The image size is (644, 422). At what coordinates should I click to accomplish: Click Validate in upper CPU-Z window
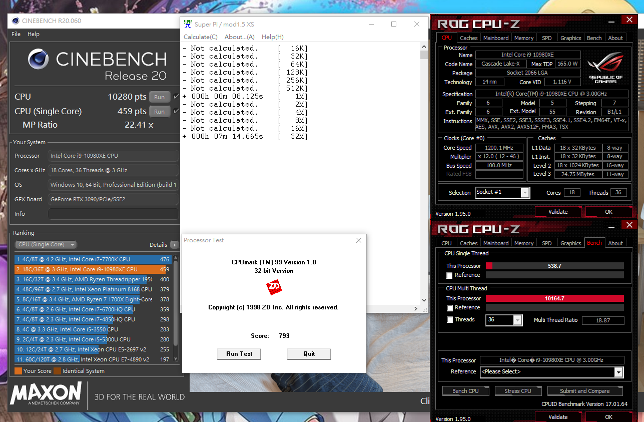tap(558, 212)
